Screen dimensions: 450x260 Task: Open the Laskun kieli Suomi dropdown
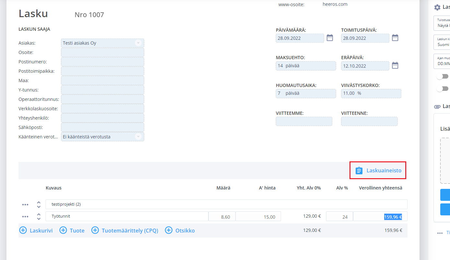point(442,42)
